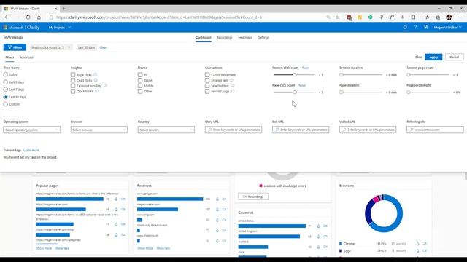Click info icon next to Entered text

click(231, 80)
